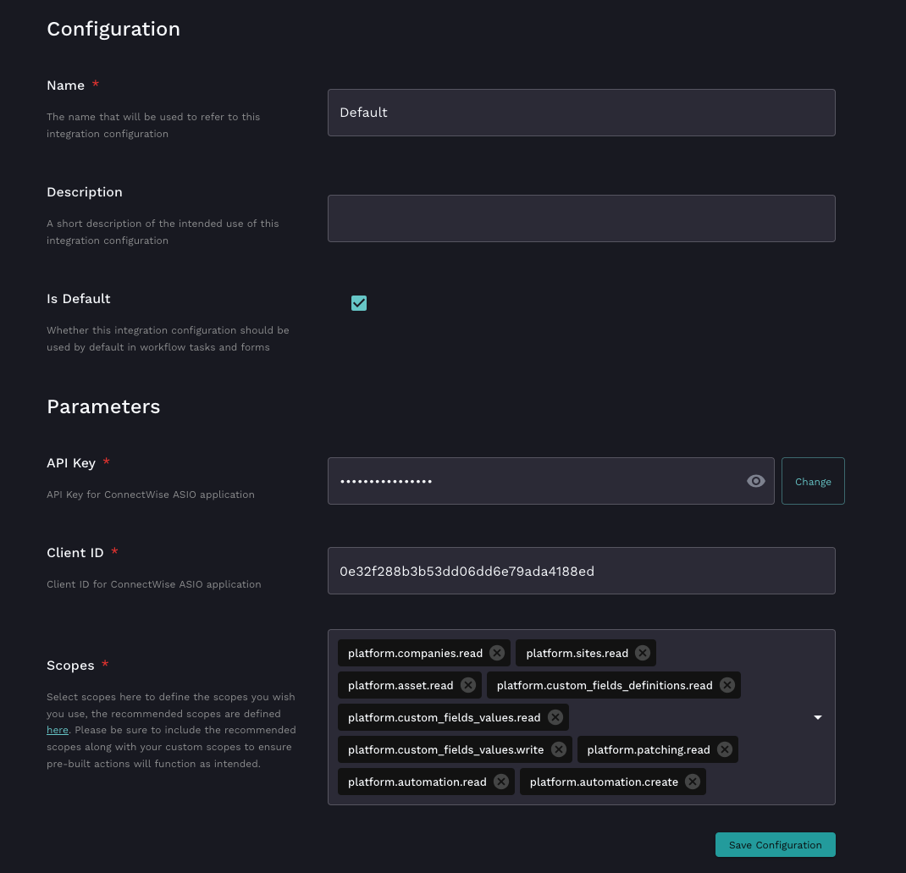
Task: Open the recommended scopes 'here' link
Action: pyautogui.click(x=58, y=730)
